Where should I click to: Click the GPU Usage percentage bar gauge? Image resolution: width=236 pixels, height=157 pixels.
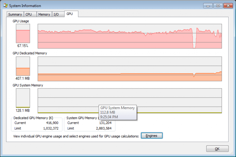pos(23,33)
